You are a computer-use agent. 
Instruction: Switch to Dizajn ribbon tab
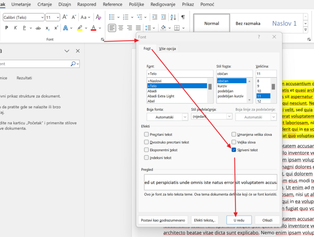pos(65,4)
